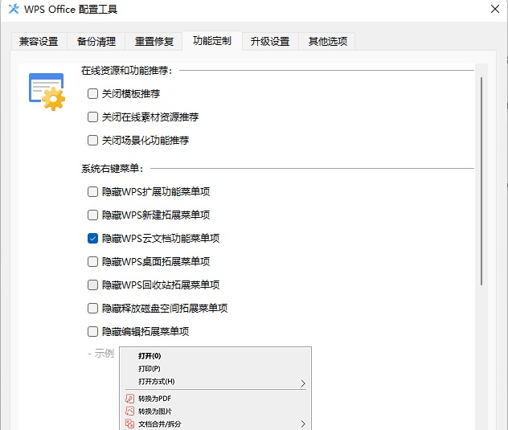Tick 隐藏WPS桌面拓展菜单项 checkbox
508x430 pixels.
(92, 261)
